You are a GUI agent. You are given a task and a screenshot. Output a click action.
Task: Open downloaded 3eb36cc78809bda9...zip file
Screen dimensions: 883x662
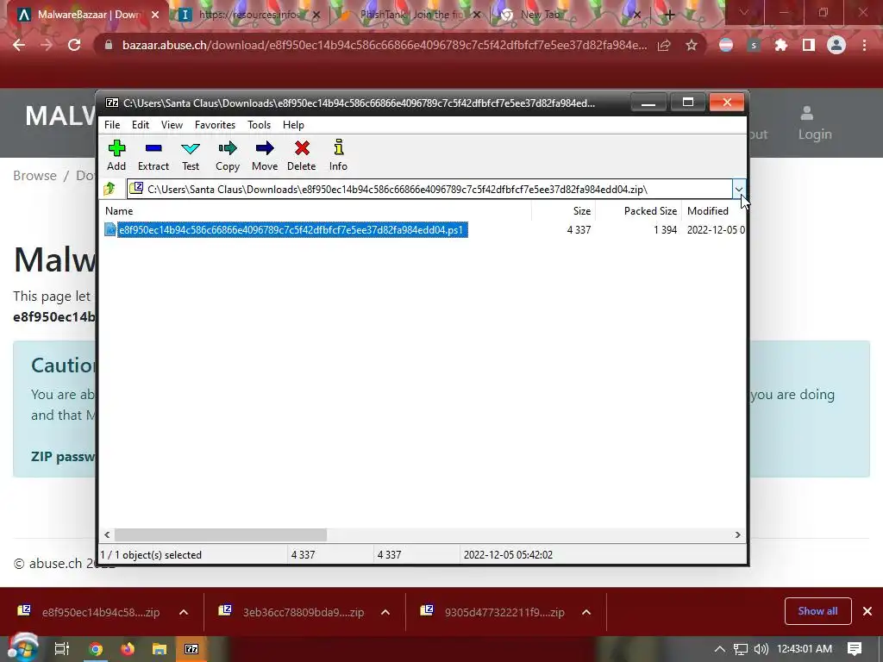[293, 612]
